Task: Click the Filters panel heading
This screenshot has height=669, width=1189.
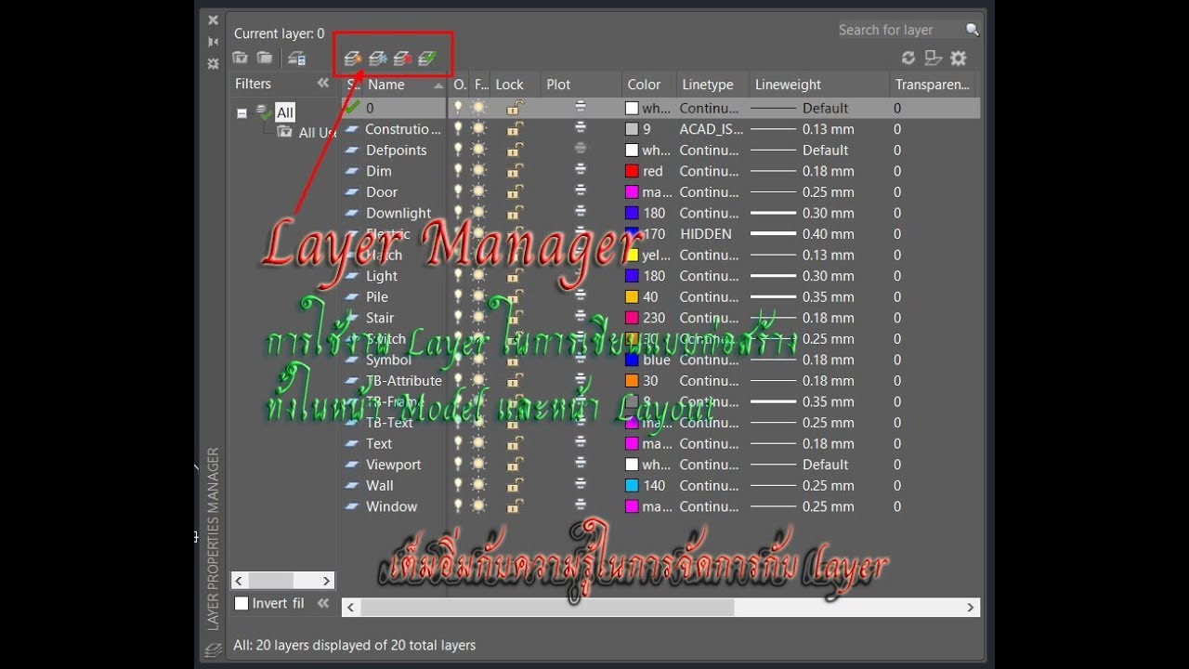Action: (253, 84)
